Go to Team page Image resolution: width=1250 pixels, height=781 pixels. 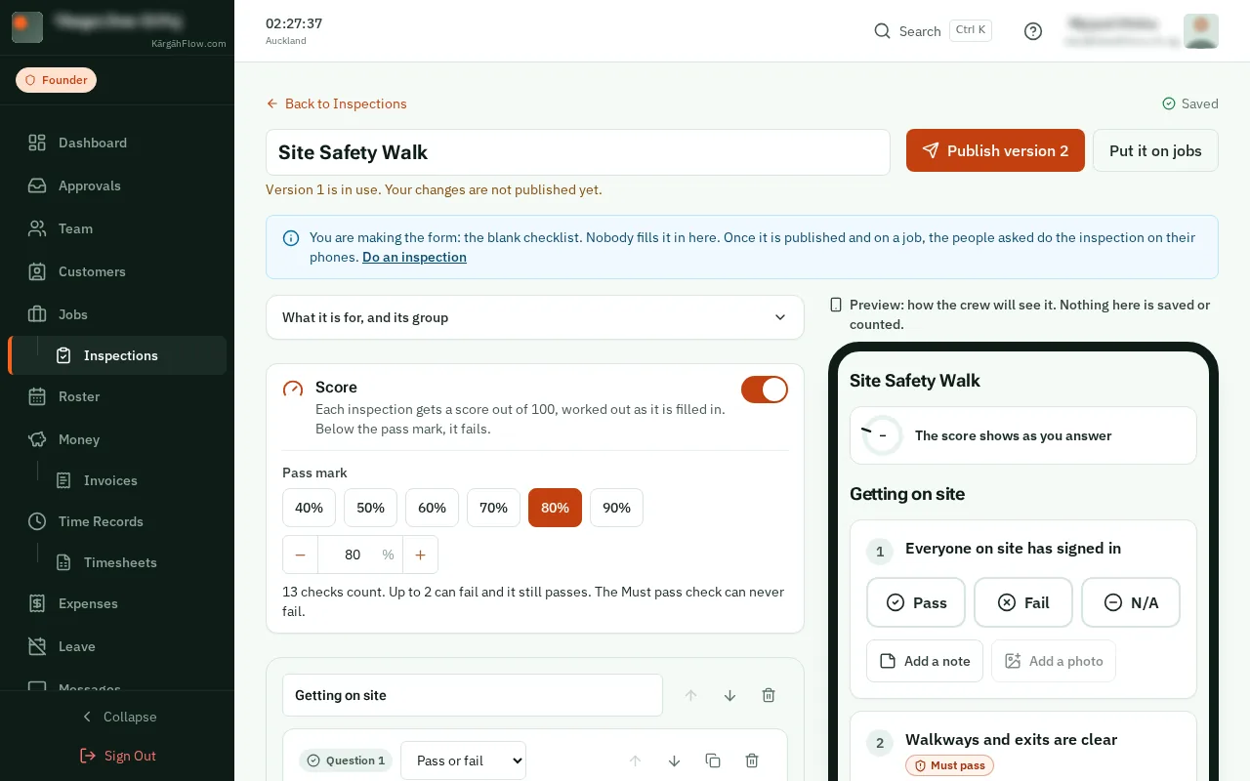[x=117, y=228]
